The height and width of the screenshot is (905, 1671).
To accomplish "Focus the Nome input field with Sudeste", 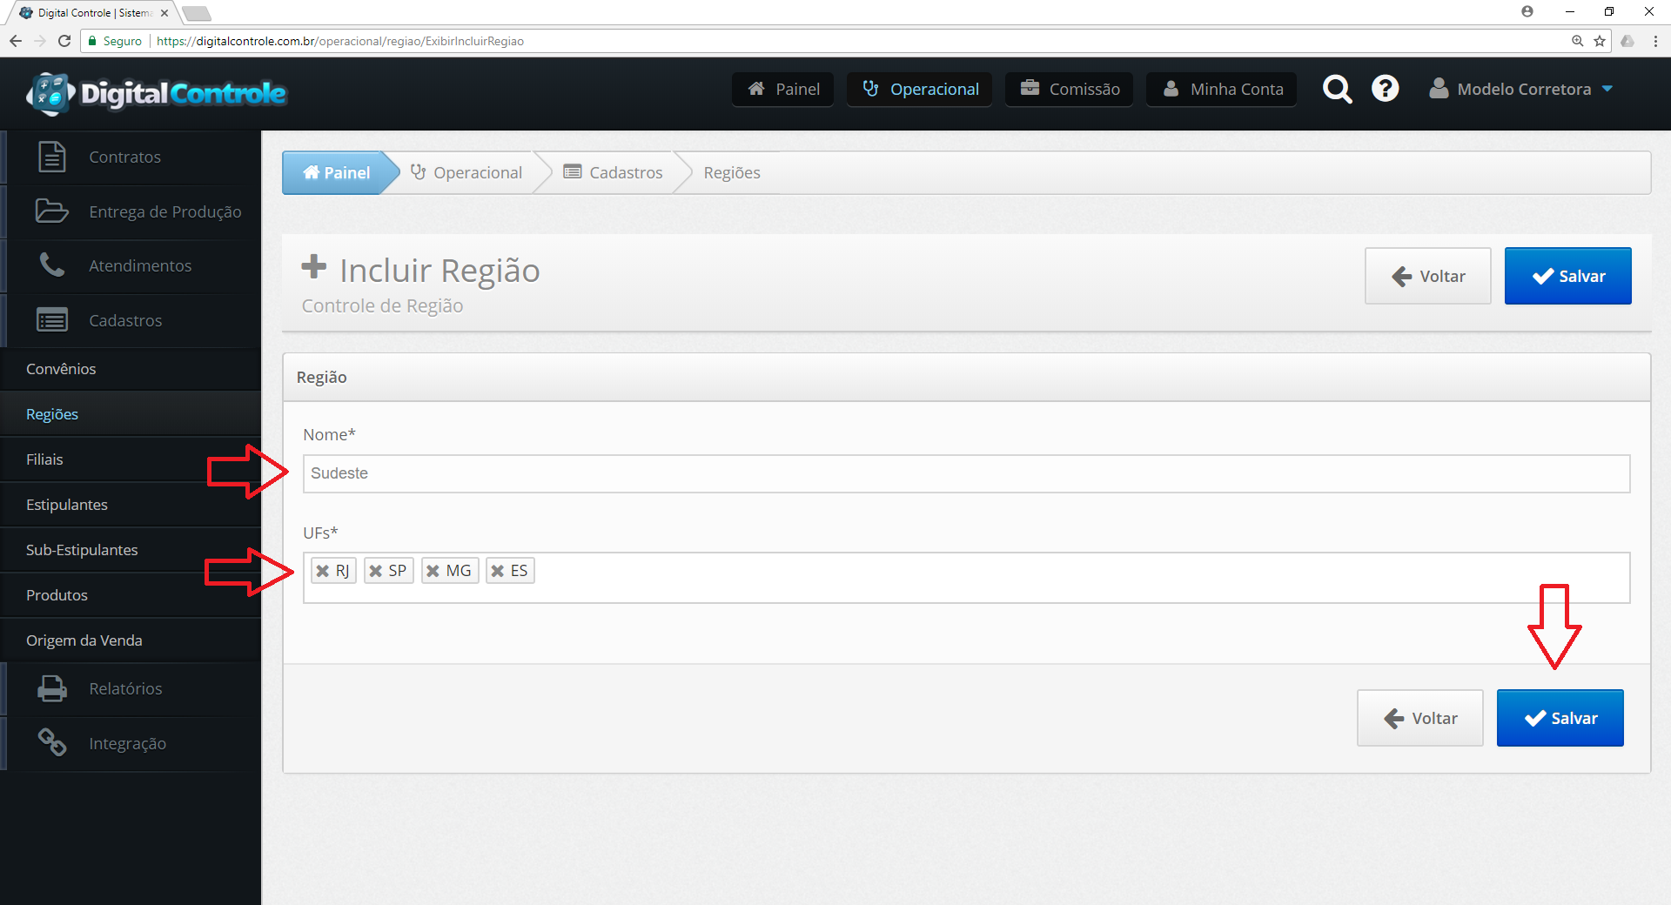I will coord(966,473).
